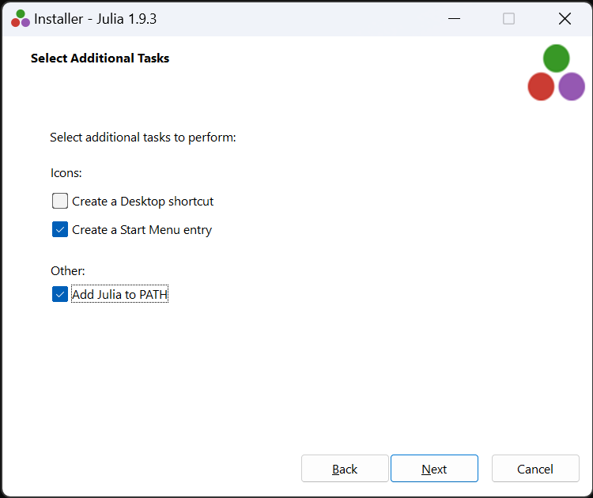Close the installer window
This screenshot has width=593, height=498.
(565, 18)
